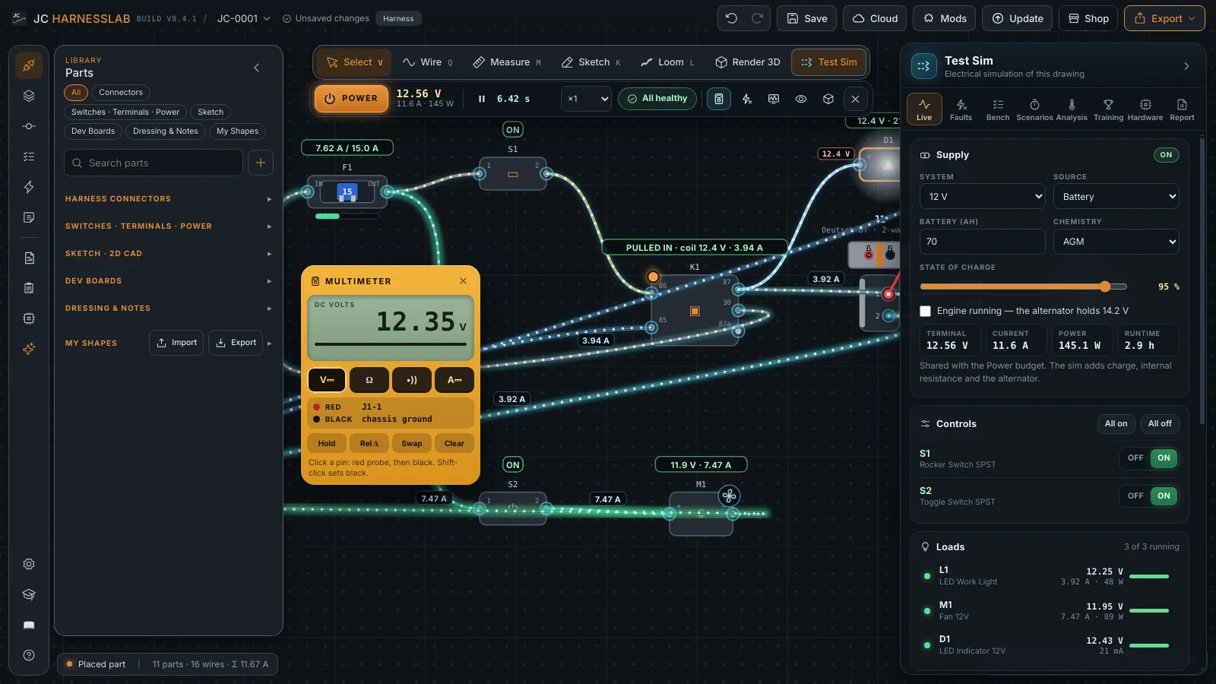
Task: Select continuity mode on multimeter
Action: coord(412,380)
